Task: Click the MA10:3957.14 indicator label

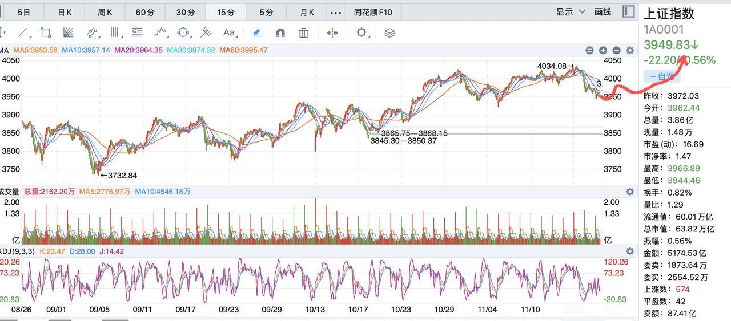Action: [x=86, y=50]
